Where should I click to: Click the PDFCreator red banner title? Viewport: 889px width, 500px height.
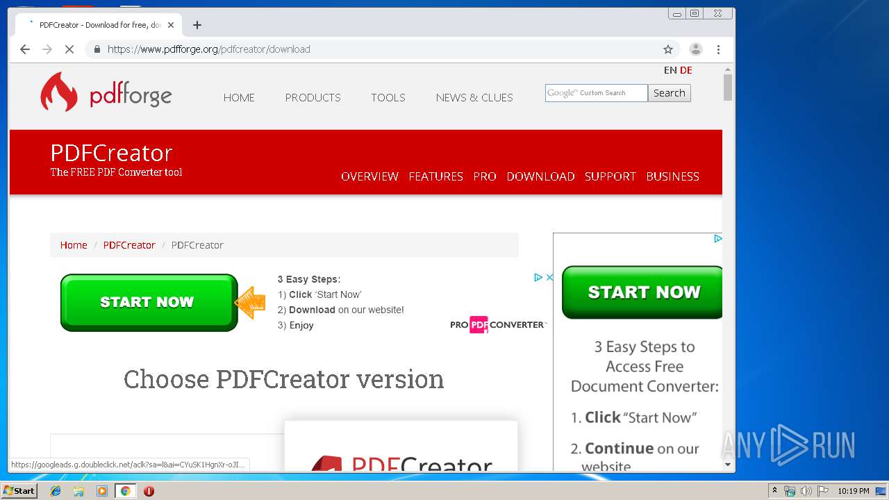coord(111,153)
